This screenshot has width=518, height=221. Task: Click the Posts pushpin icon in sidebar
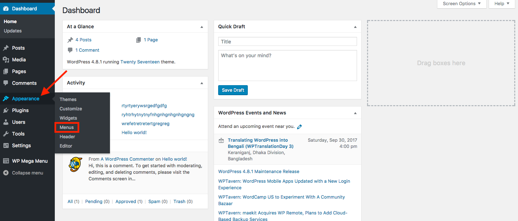6,48
